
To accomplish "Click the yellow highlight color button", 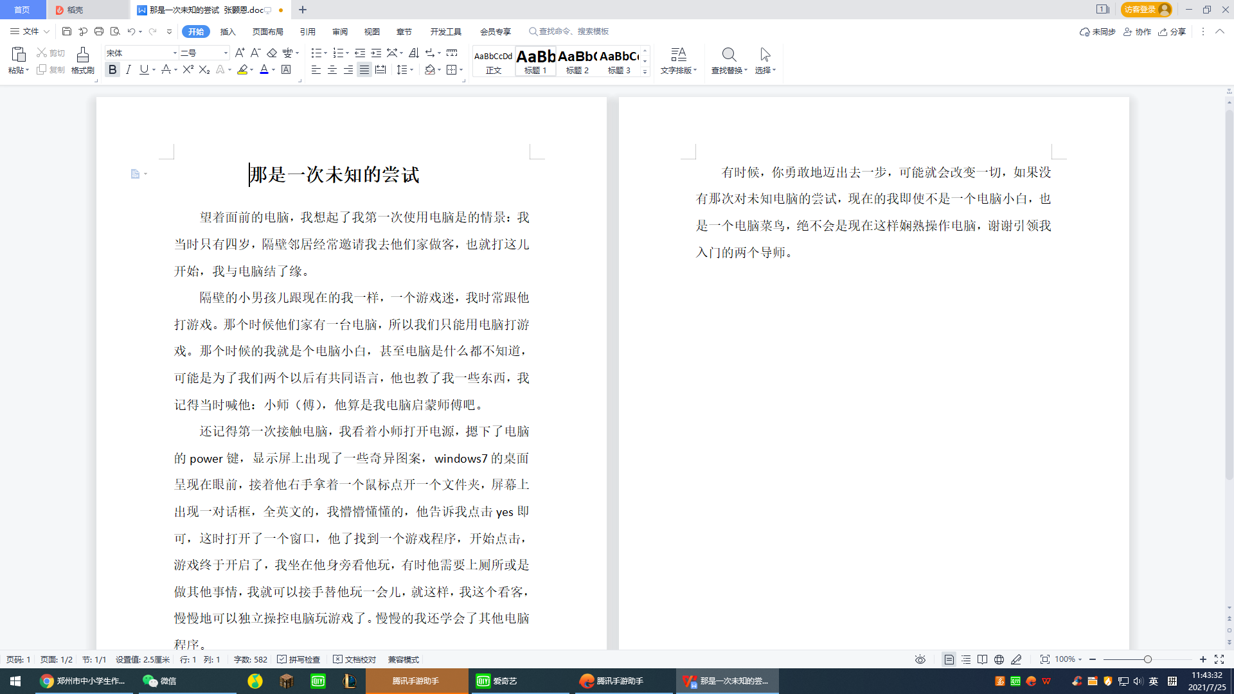I will point(242,69).
